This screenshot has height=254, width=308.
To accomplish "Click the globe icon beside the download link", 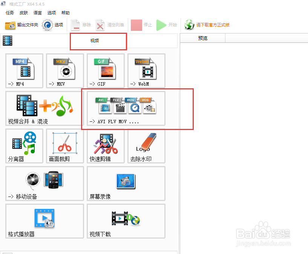I will [189, 25].
